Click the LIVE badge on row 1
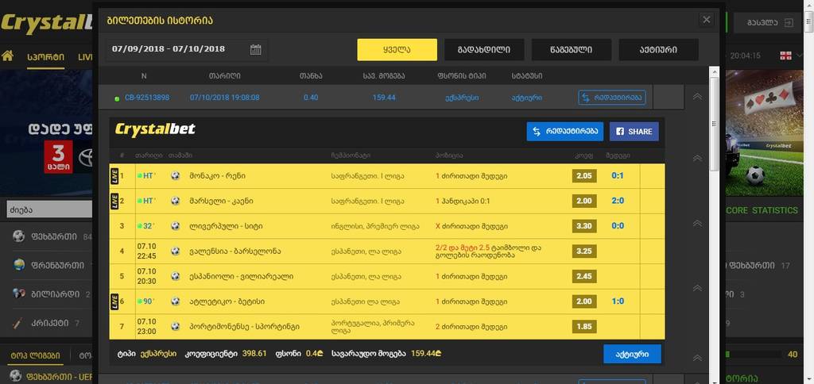Screen dimensions: 814x384 pos(114,176)
